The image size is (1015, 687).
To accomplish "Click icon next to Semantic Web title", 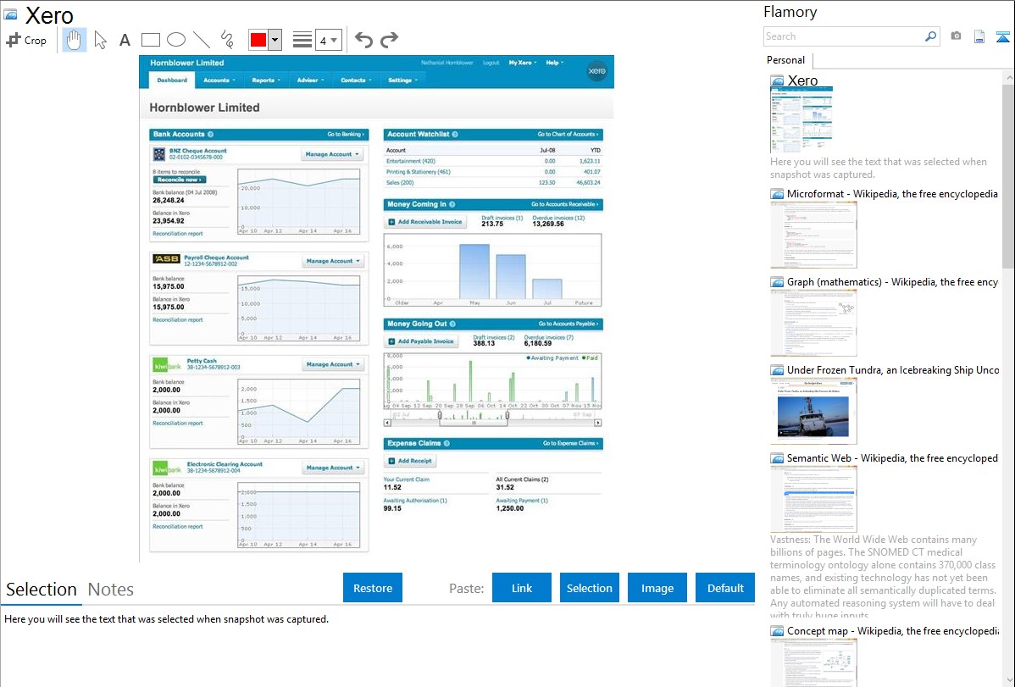I will click(777, 457).
